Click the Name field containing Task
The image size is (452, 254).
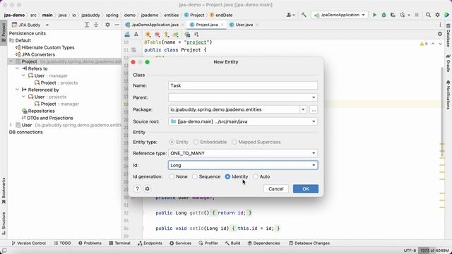coord(243,85)
